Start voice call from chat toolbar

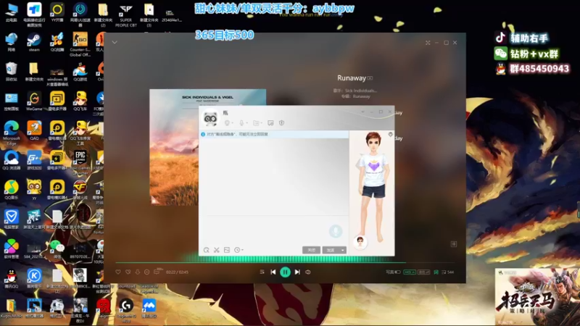coord(242,122)
